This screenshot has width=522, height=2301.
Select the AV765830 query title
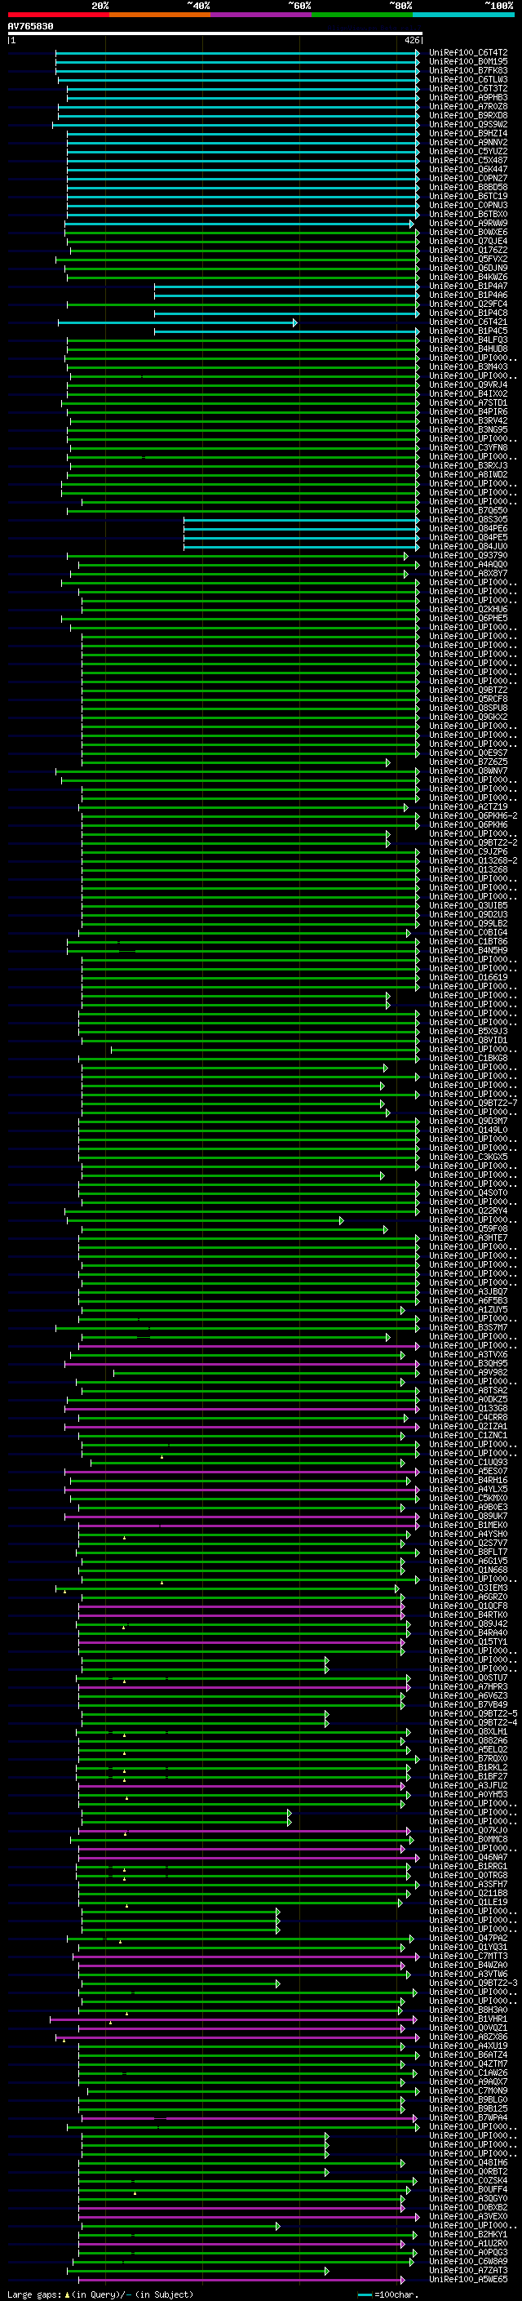(30, 27)
